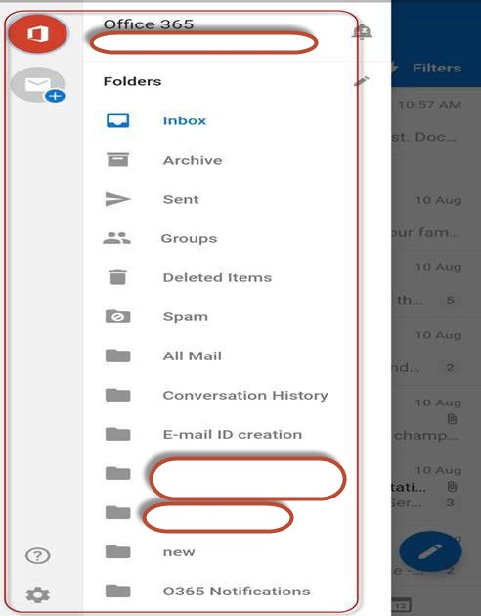
Task: Open the Do Not Disturb bell icon
Action: (362, 31)
